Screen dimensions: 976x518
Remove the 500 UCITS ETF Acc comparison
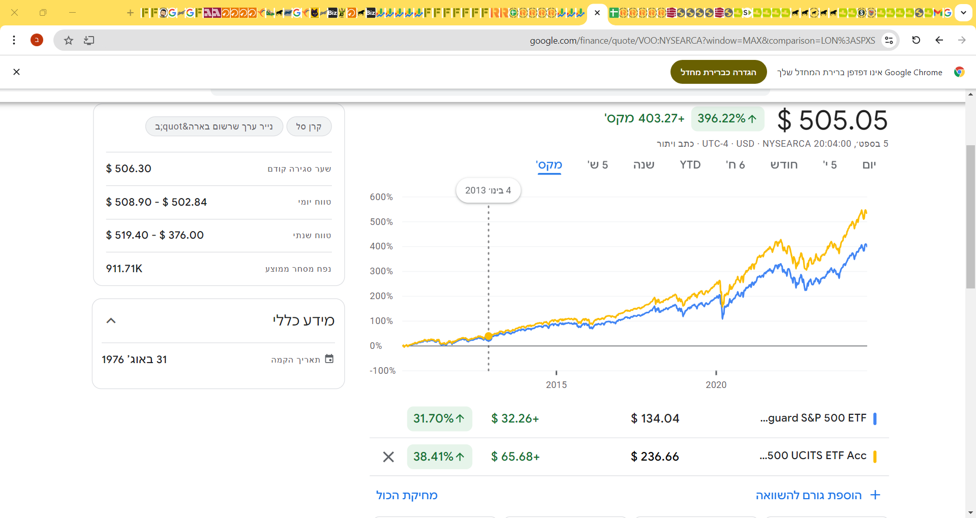coord(388,457)
